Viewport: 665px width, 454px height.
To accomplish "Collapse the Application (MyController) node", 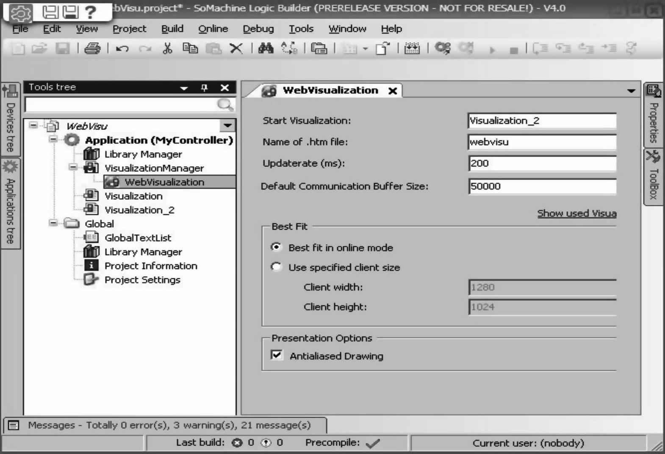I will click(x=53, y=139).
